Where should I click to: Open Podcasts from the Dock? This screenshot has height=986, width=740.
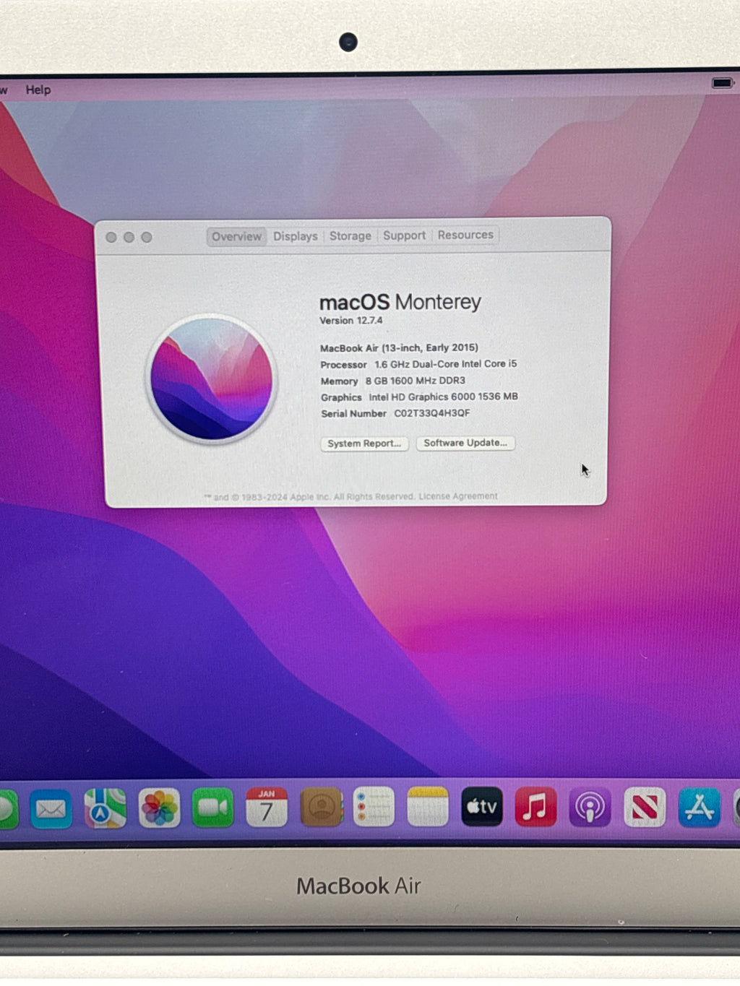tap(590, 808)
